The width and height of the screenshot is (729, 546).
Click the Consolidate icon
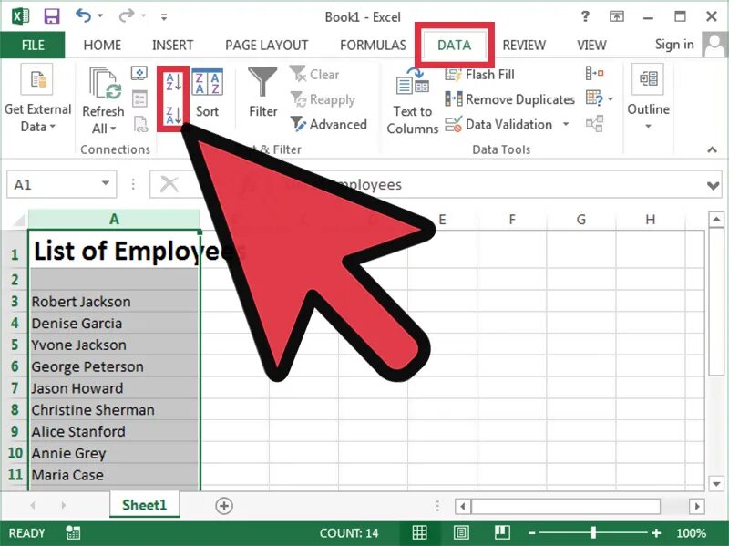[594, 73]
